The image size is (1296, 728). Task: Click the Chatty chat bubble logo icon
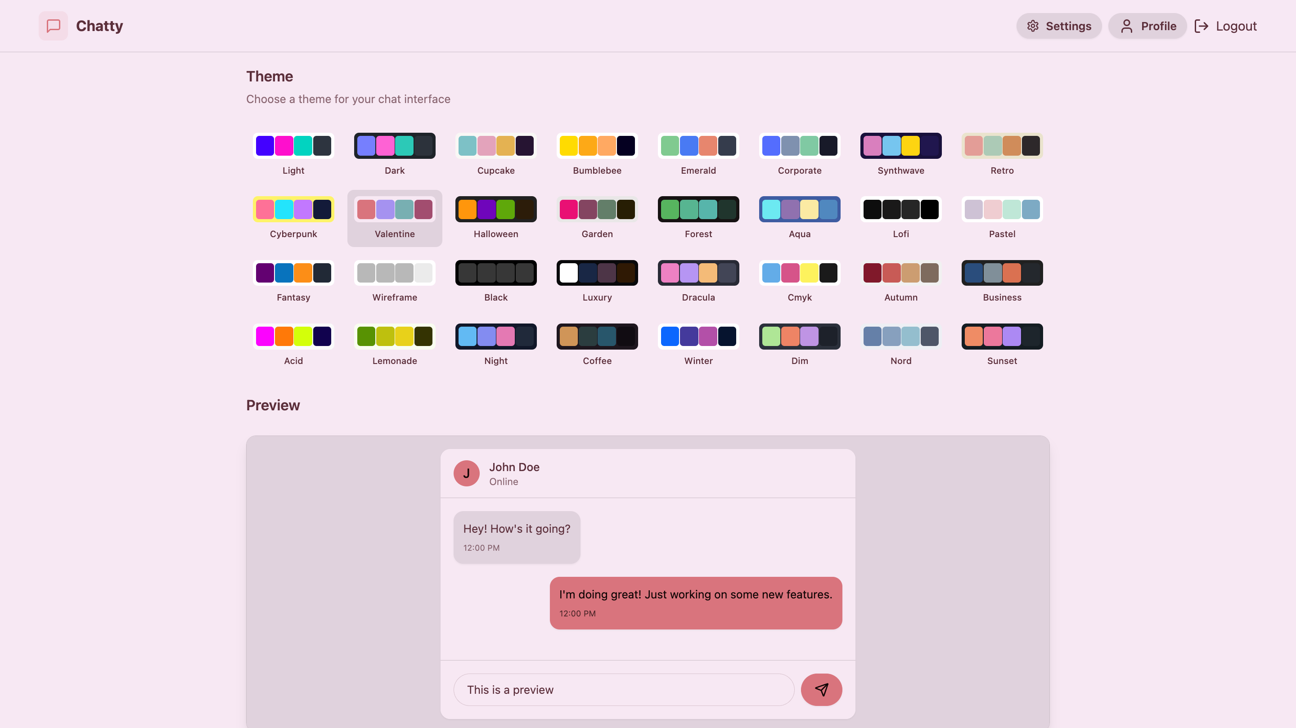point(54,26)
